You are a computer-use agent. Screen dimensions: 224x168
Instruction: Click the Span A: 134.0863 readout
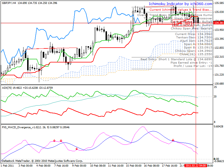point(198,44)
